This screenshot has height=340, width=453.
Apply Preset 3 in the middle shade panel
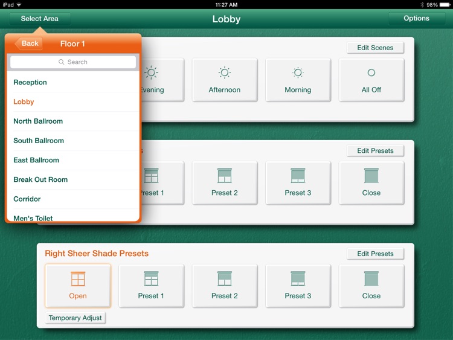298,183
